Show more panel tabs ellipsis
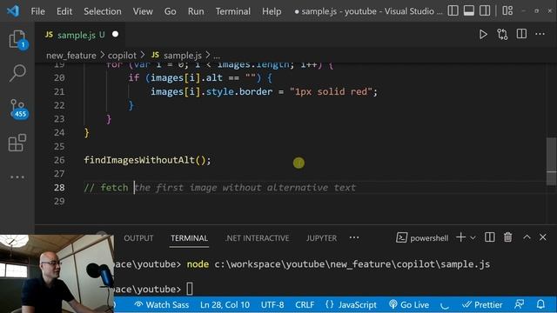This screenshot has height=313, width=557. pyautogui.click(x=354, y=237)
